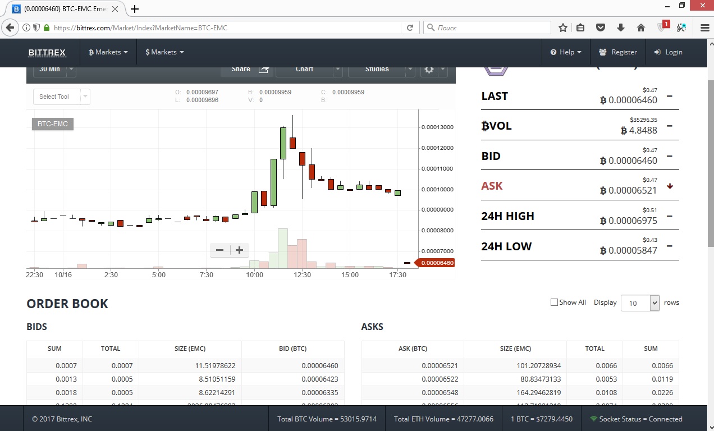
Task: Click the 0.00006460 current price marker
Action: (436, 263)
